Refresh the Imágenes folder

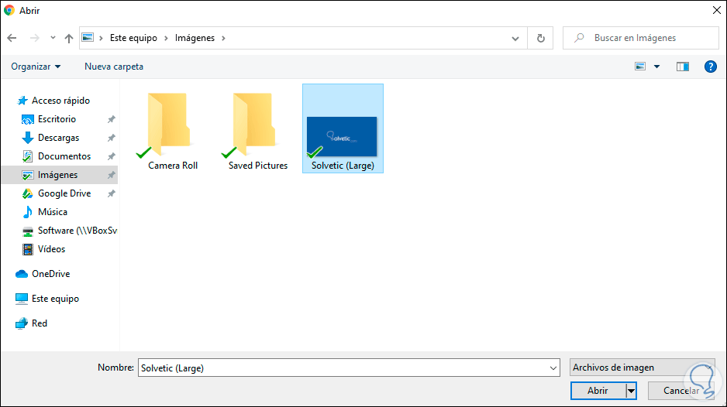(541, 38)
